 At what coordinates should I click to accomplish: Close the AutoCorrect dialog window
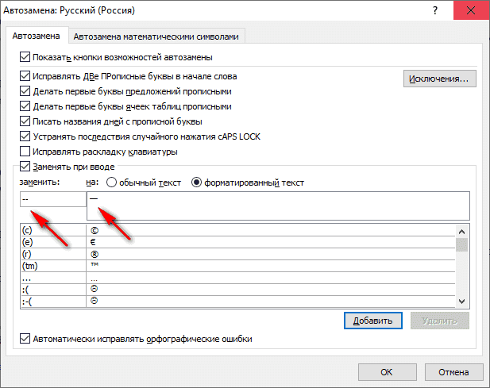(x=471, y=12)
